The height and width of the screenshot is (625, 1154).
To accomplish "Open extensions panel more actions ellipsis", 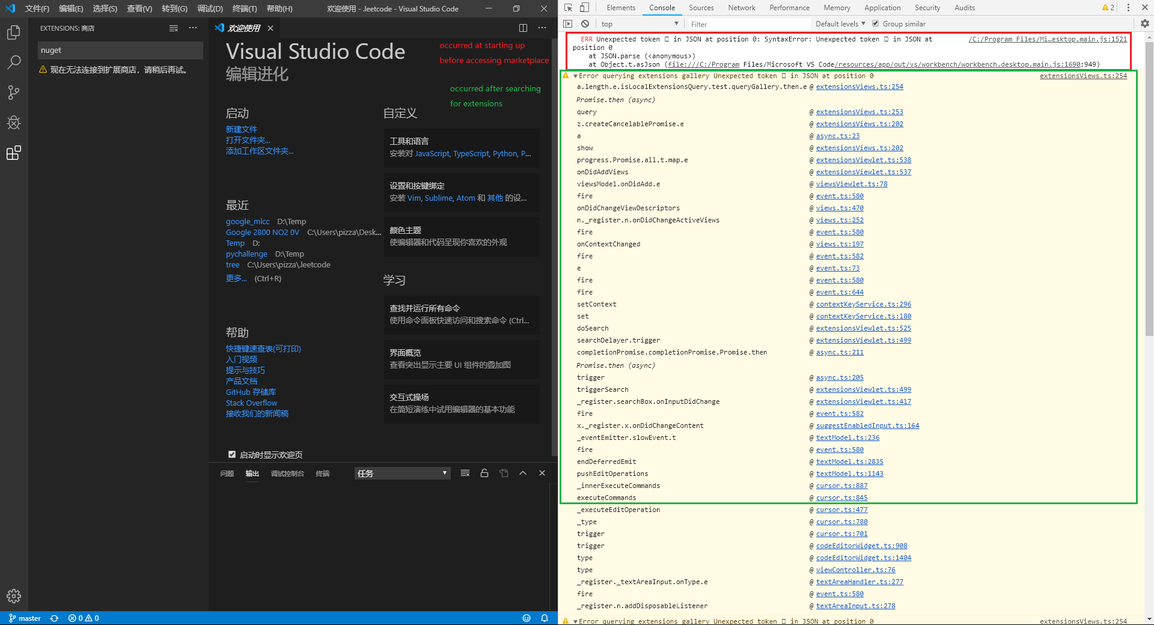I will 193,28.
